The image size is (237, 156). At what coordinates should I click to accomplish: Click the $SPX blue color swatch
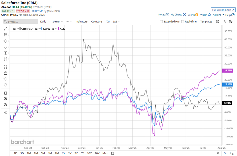coord(42,29)
